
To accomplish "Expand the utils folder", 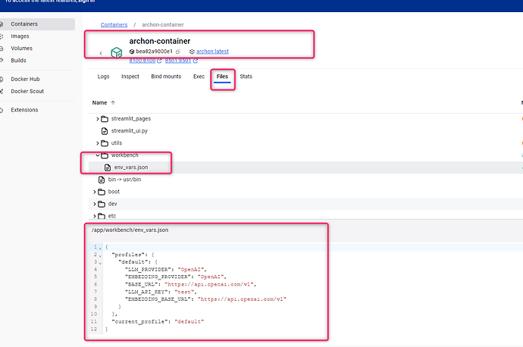I will pyautogui.click(x=97, y=143).
